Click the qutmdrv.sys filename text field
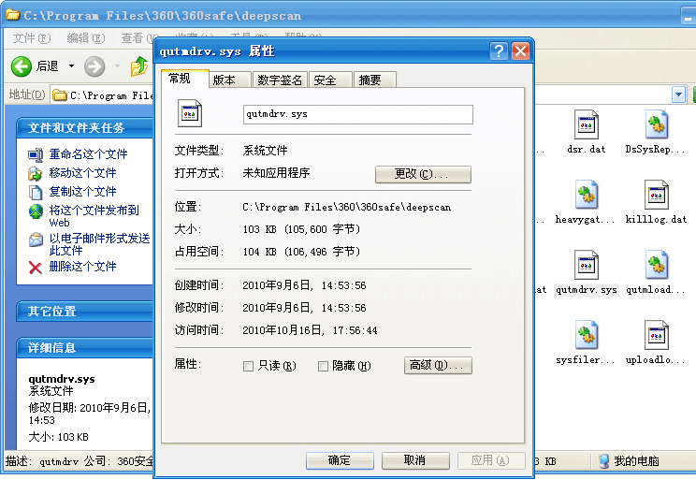696x480 pixels. (357, 114)
